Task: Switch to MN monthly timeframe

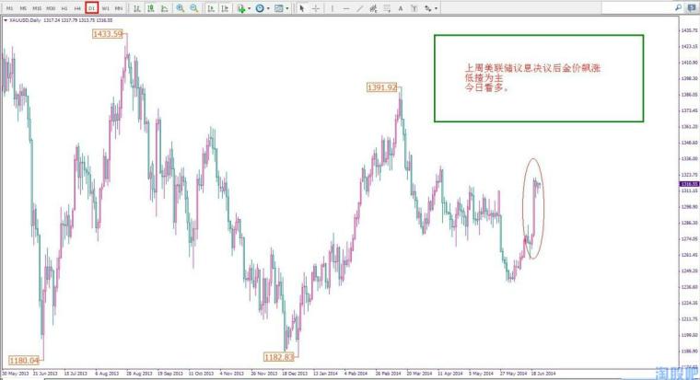Action: click(x=119, y=8)
